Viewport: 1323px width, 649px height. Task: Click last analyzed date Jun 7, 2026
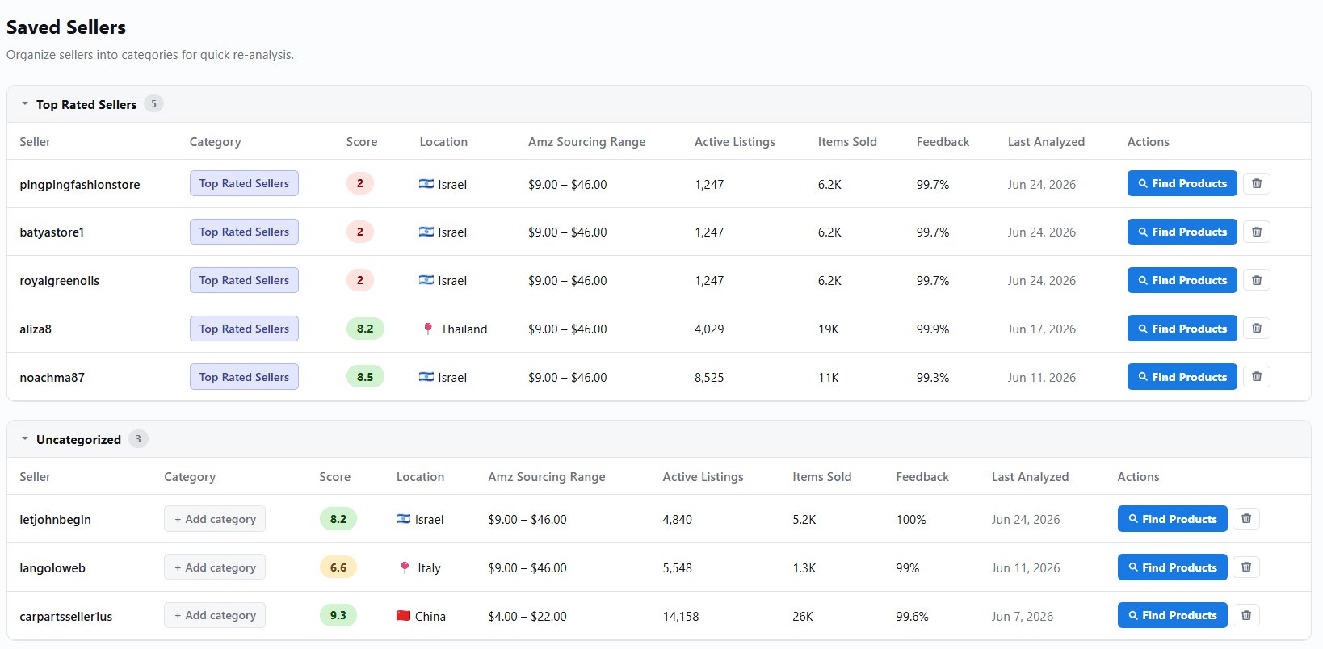1023,617
